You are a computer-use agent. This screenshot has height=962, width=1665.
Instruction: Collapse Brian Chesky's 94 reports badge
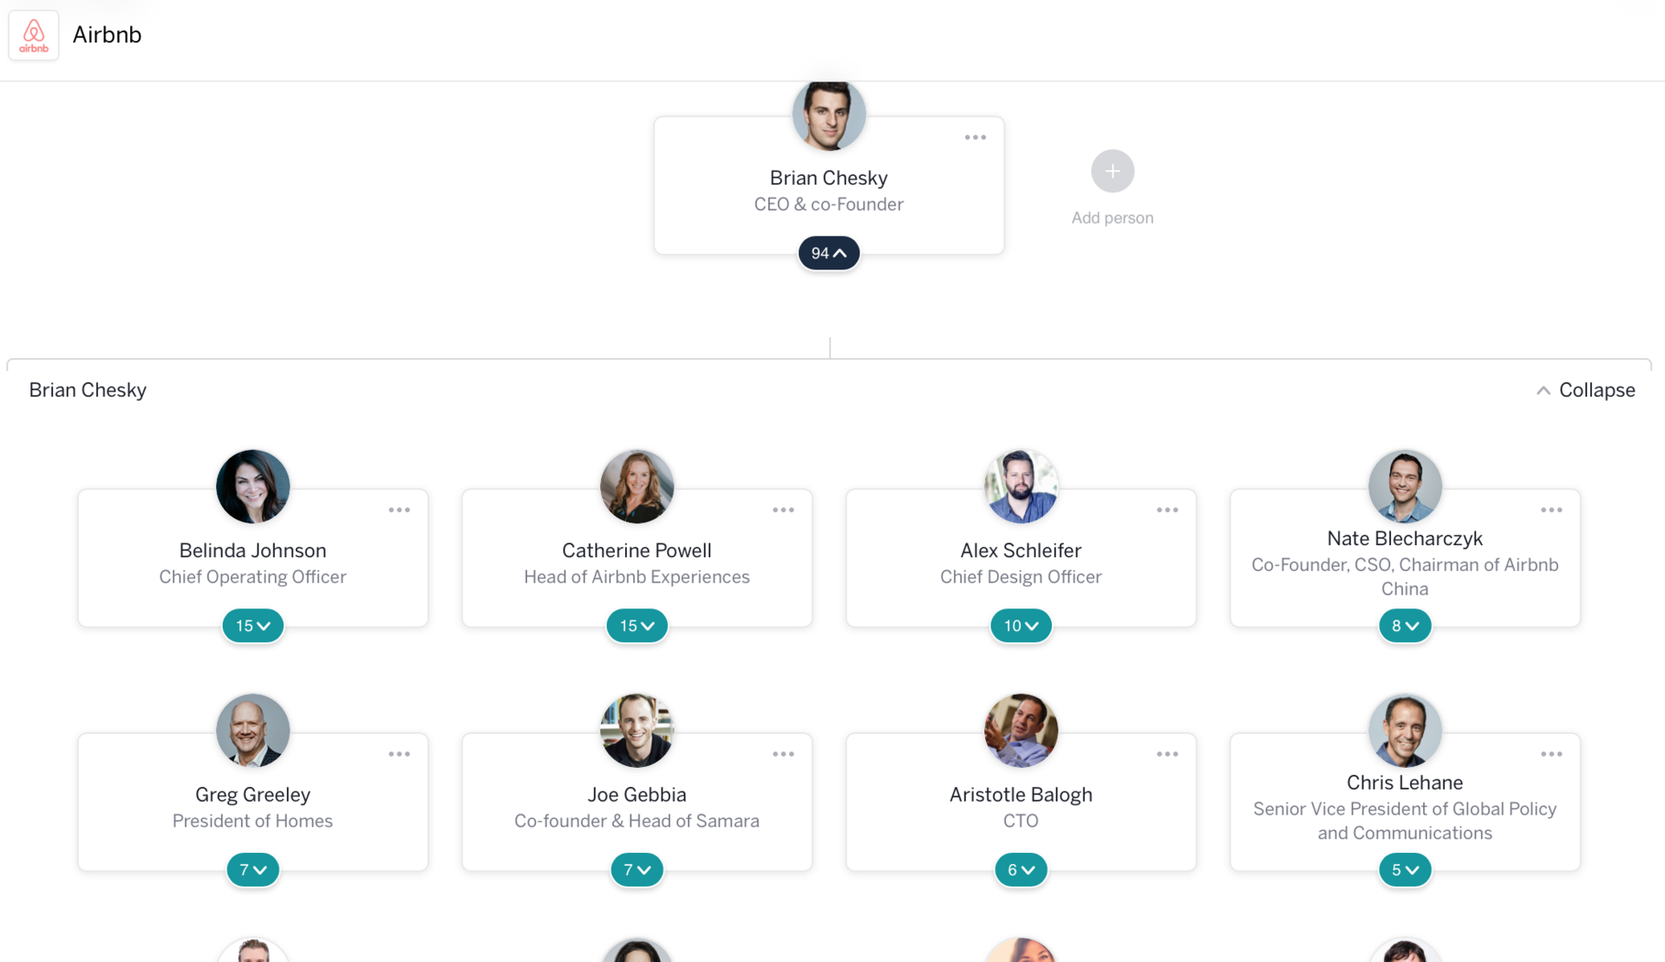828,253
